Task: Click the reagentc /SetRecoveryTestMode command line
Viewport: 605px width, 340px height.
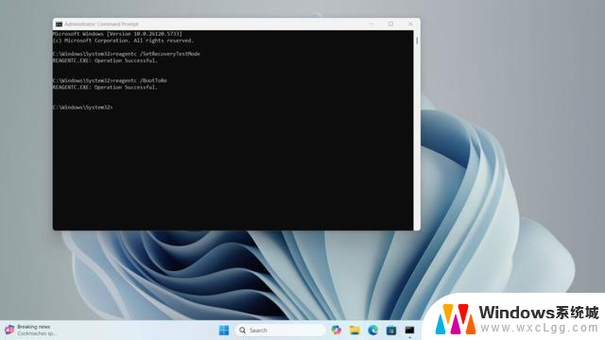Action: [126, 54]
